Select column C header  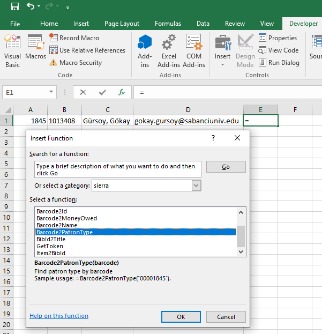(108, 109)
